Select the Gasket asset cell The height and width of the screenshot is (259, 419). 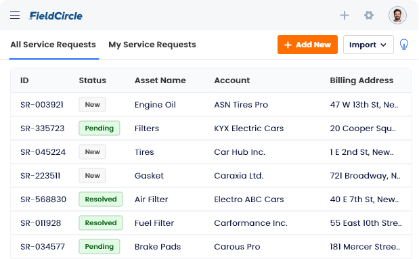pyautogui.click(x=149, y=176)
